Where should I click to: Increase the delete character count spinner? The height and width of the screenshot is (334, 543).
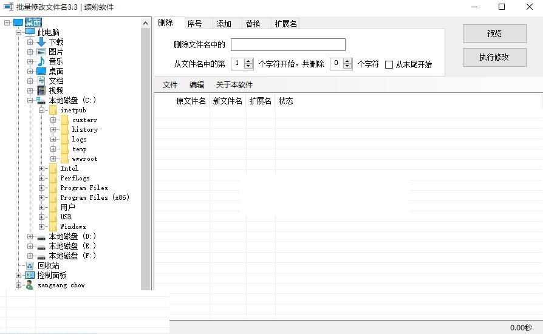click(347, 61)
